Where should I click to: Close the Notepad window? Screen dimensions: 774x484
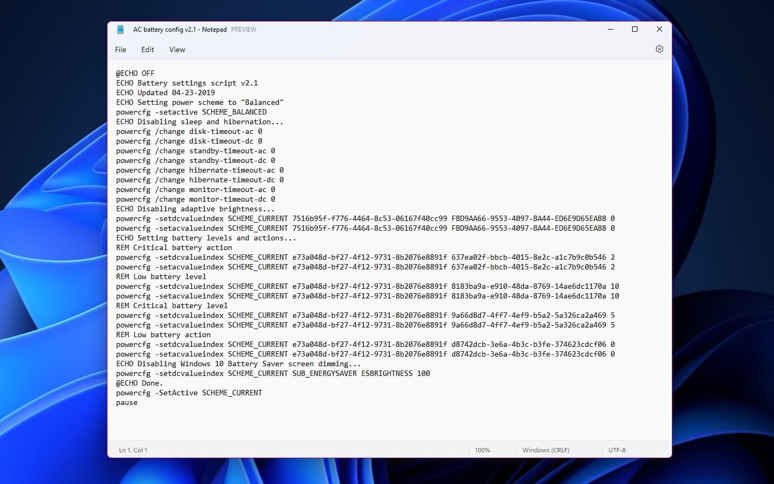(x=659, y=29)
